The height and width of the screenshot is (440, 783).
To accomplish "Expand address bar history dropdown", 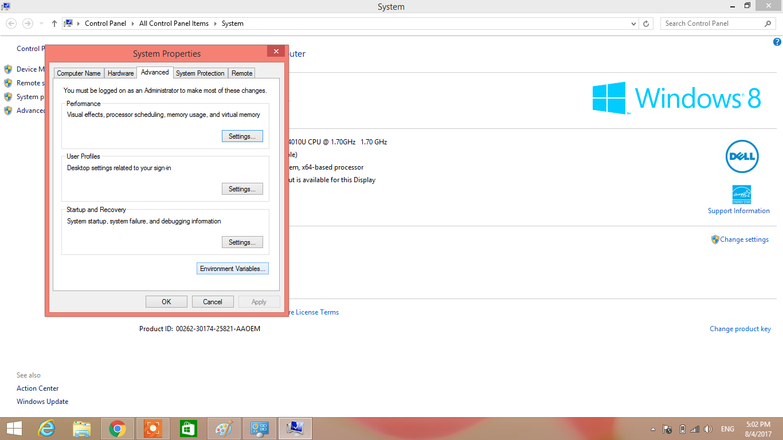I will [x=633, y=24].
